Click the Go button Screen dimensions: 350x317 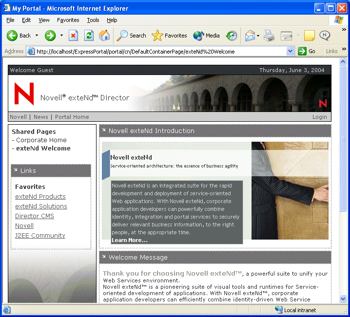307,51
